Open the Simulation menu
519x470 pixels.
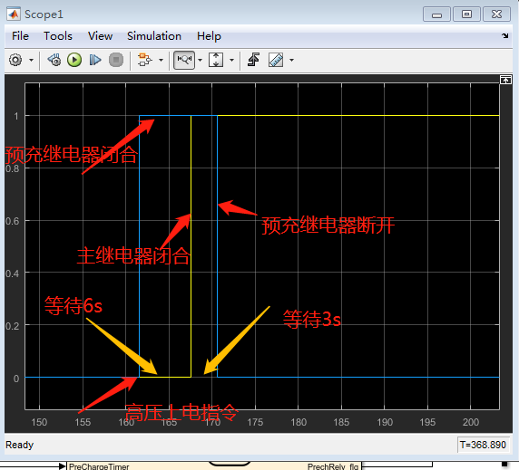[154, 36]
